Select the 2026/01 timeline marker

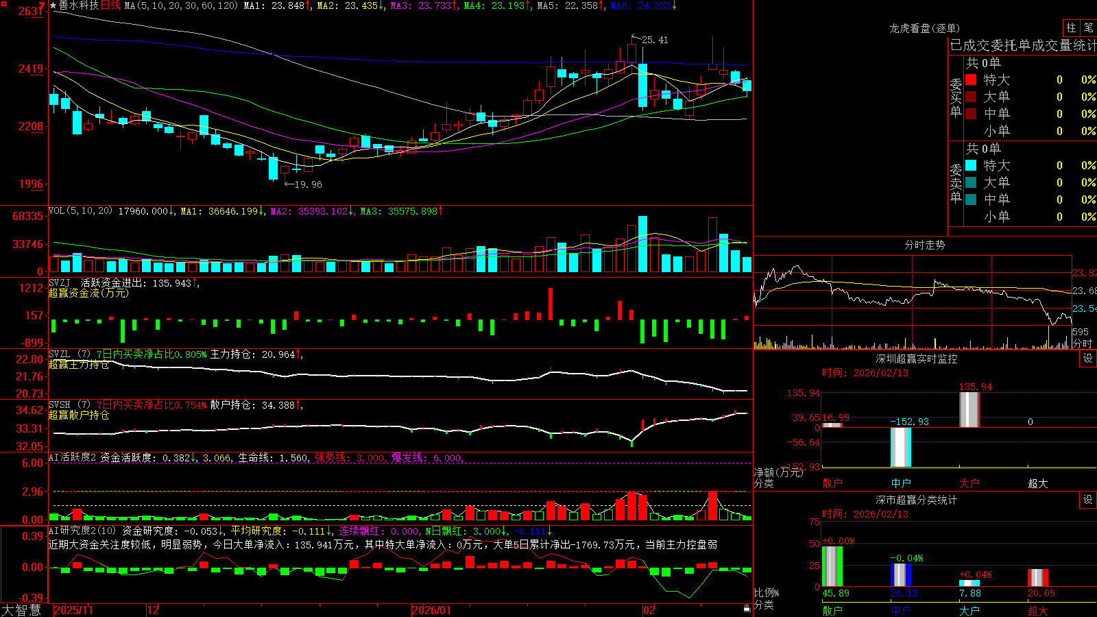coord(432,610)
